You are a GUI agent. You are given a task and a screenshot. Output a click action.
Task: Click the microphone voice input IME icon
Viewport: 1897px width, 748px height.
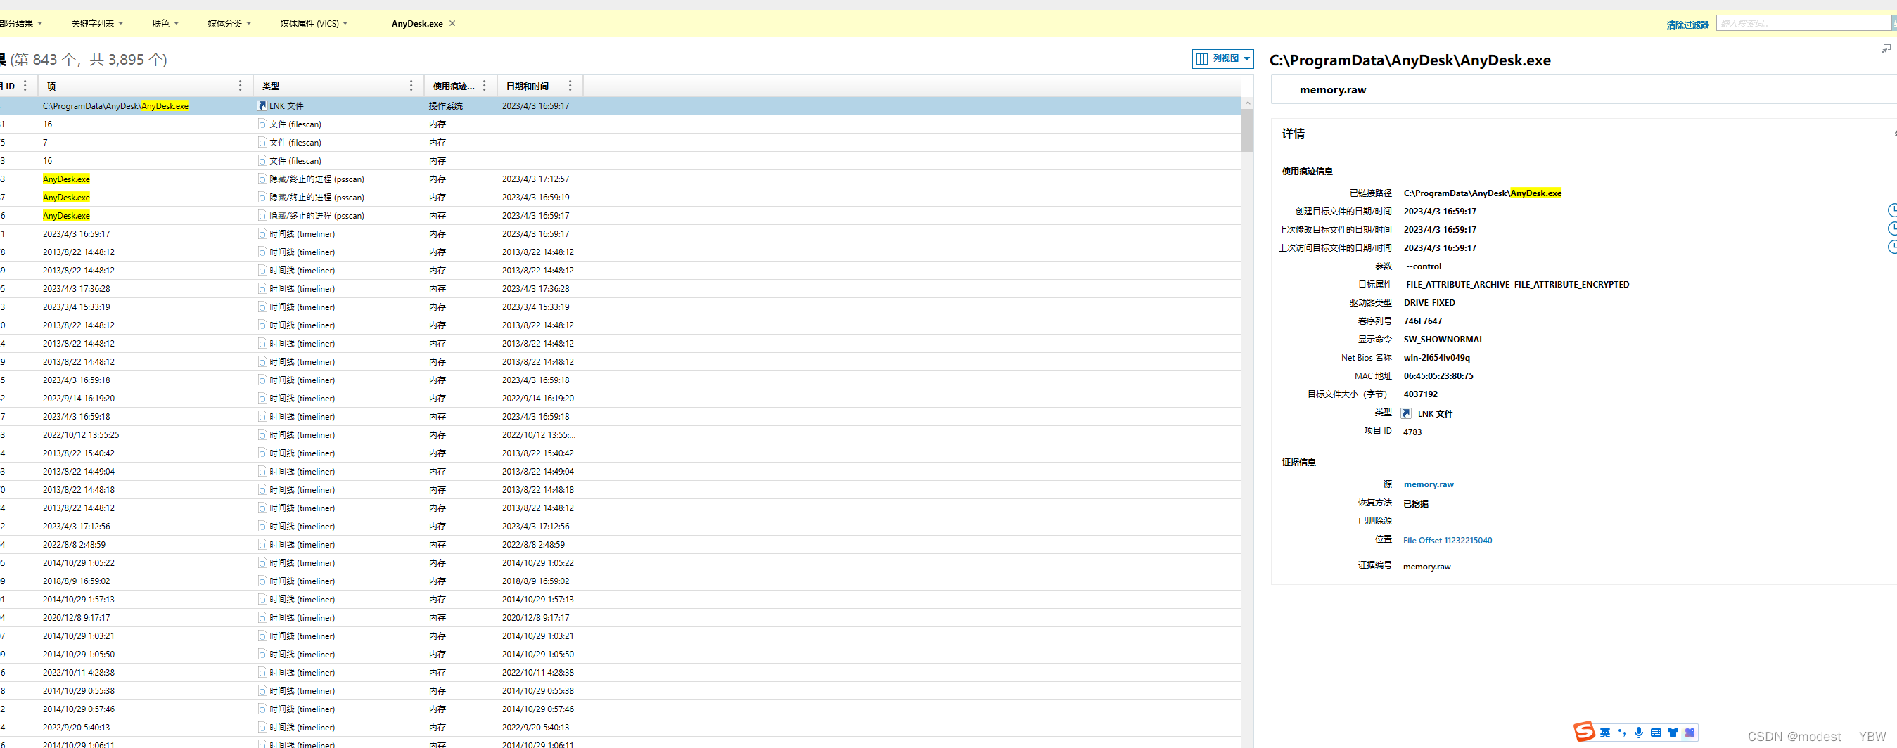[1639, 733]
